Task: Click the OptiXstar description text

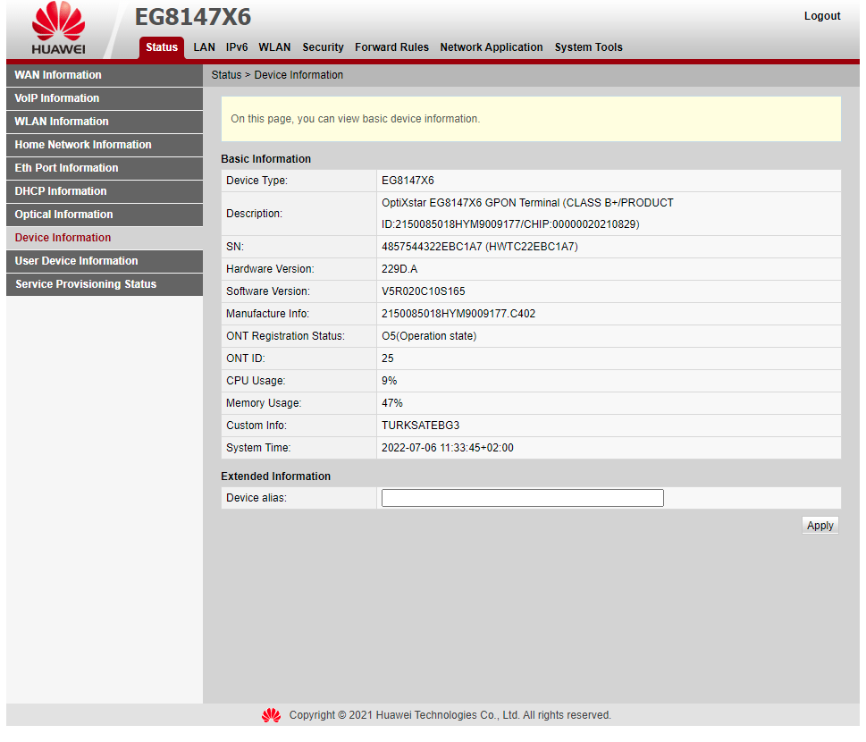Action: tap(527, 214)
